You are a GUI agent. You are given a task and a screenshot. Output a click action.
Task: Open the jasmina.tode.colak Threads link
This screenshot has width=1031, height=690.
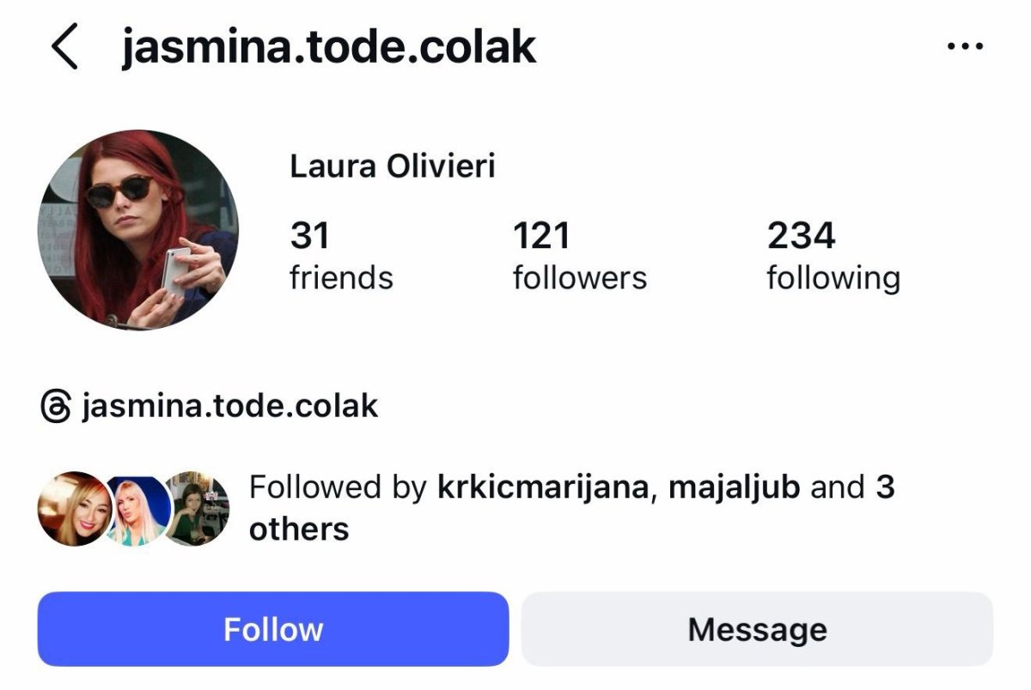230,406
